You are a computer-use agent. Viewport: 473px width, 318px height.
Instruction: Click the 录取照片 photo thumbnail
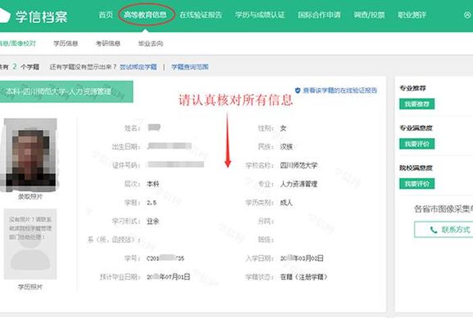(x=30, y=155)
